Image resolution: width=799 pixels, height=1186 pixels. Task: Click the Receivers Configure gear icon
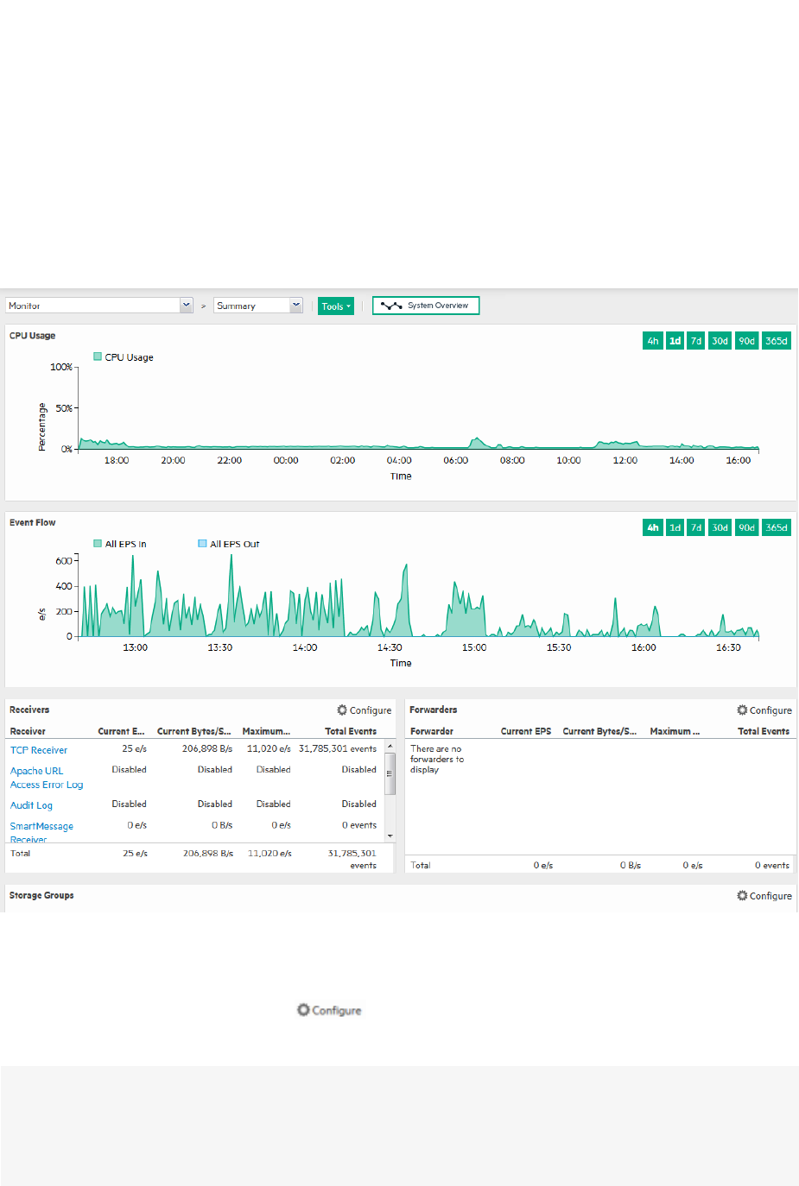point(342,710)
